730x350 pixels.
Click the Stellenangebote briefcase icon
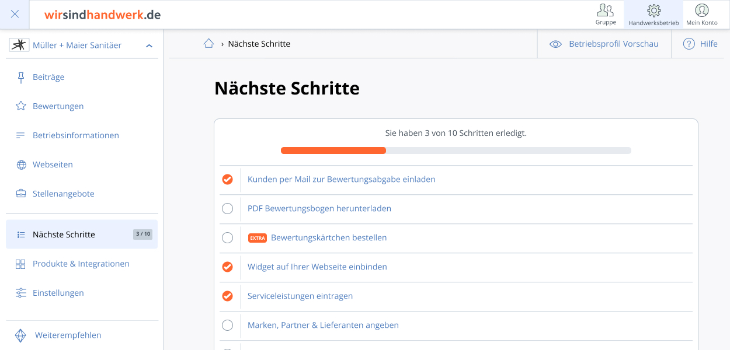coord(21,194)
